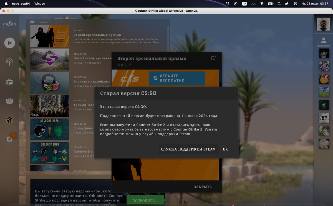Select the green glass friend avatar
The height and width of the screenshot is (206, 333).
pyautogui.click(x=324, y=105)
